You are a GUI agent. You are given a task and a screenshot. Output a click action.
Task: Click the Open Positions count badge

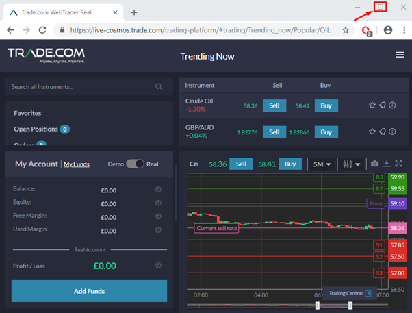pos(64,129)
